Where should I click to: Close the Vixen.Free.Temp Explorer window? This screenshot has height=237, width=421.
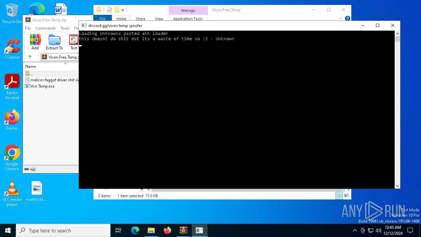click(344, 10)
